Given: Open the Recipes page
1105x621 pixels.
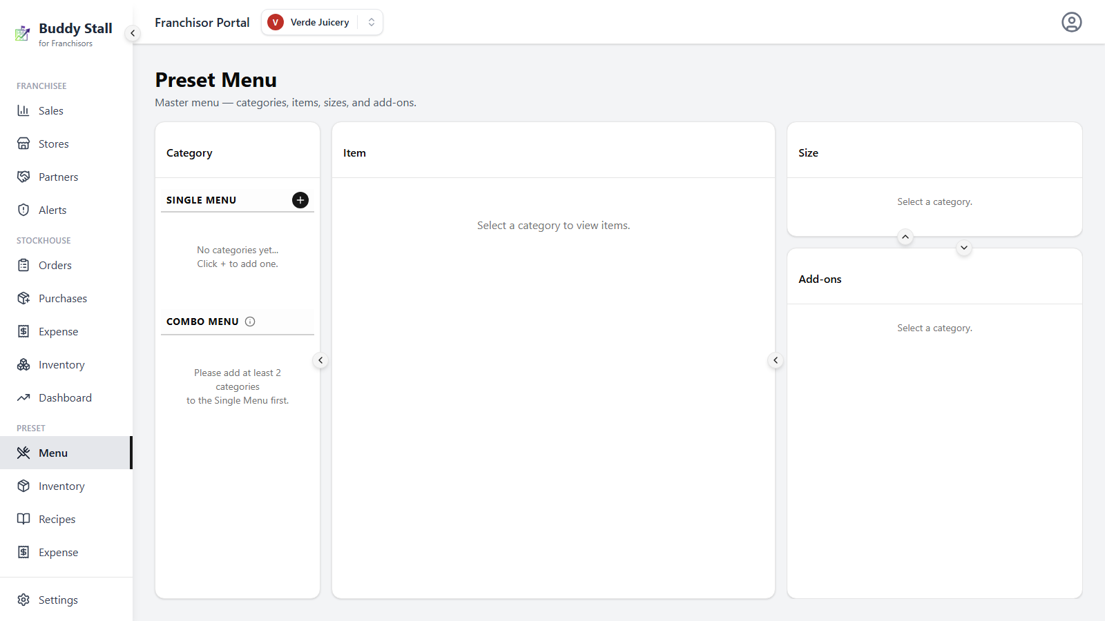Looking at the screenshot, I should (x=66, y=519).
